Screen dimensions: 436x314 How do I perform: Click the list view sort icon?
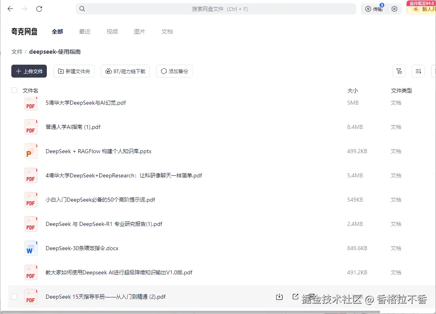coord(418,71)
